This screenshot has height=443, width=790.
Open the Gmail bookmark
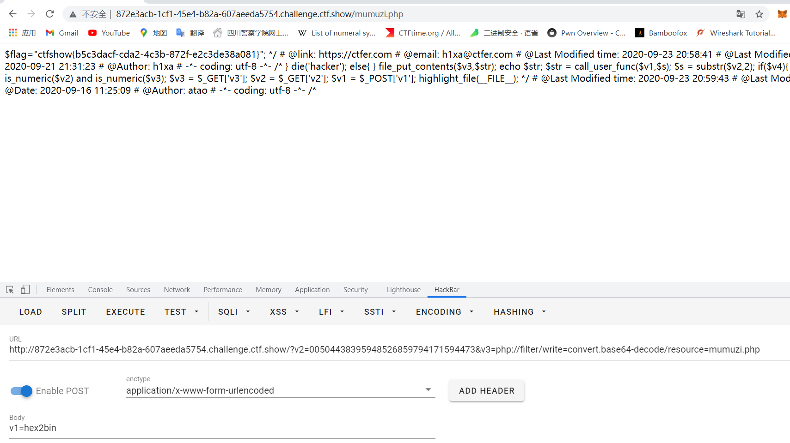point(61,33)
